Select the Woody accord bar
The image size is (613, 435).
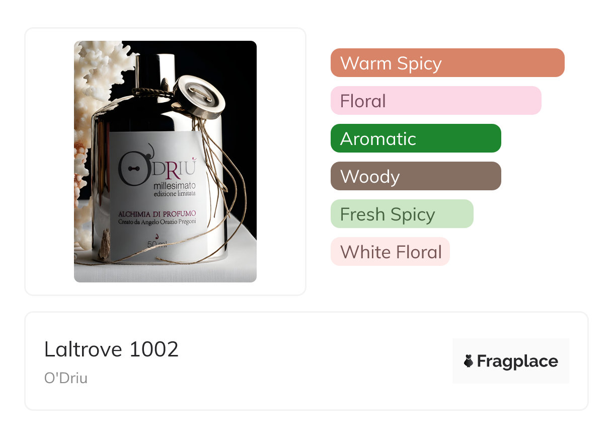(416, 176)
